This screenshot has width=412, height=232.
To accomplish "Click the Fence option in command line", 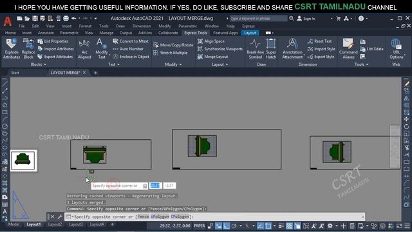I will [x=143, y=217].
